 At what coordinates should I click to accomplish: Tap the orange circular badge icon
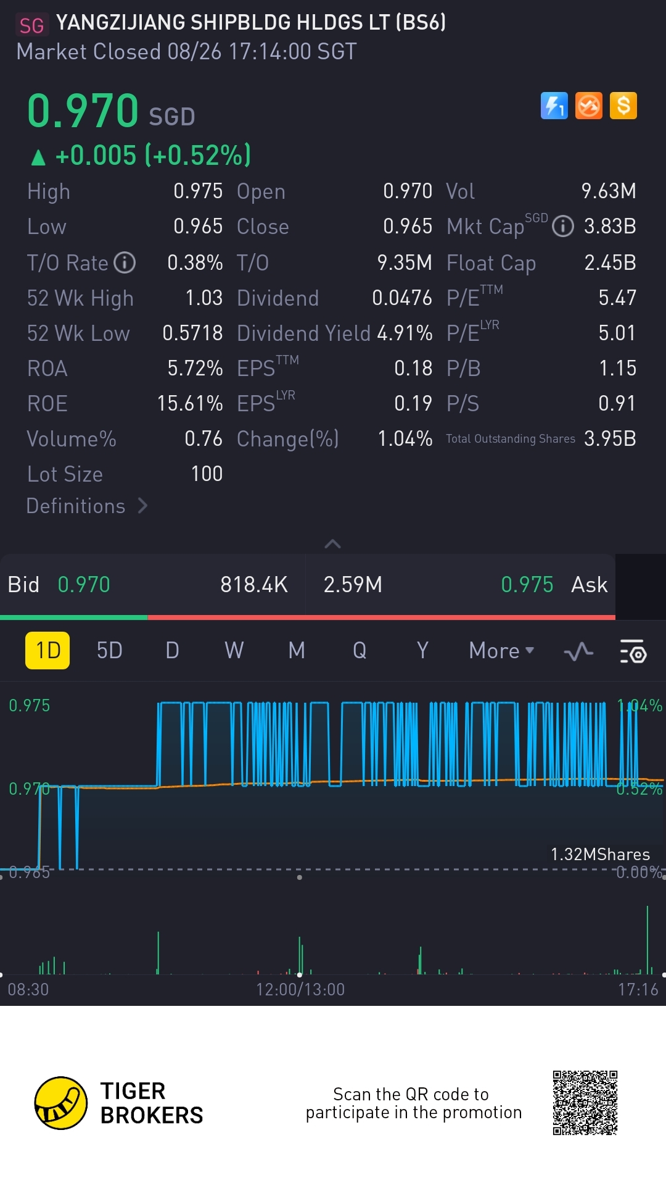[x=588, y=106]
